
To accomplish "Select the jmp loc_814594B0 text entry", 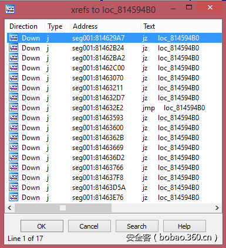I will coord(174,108).
